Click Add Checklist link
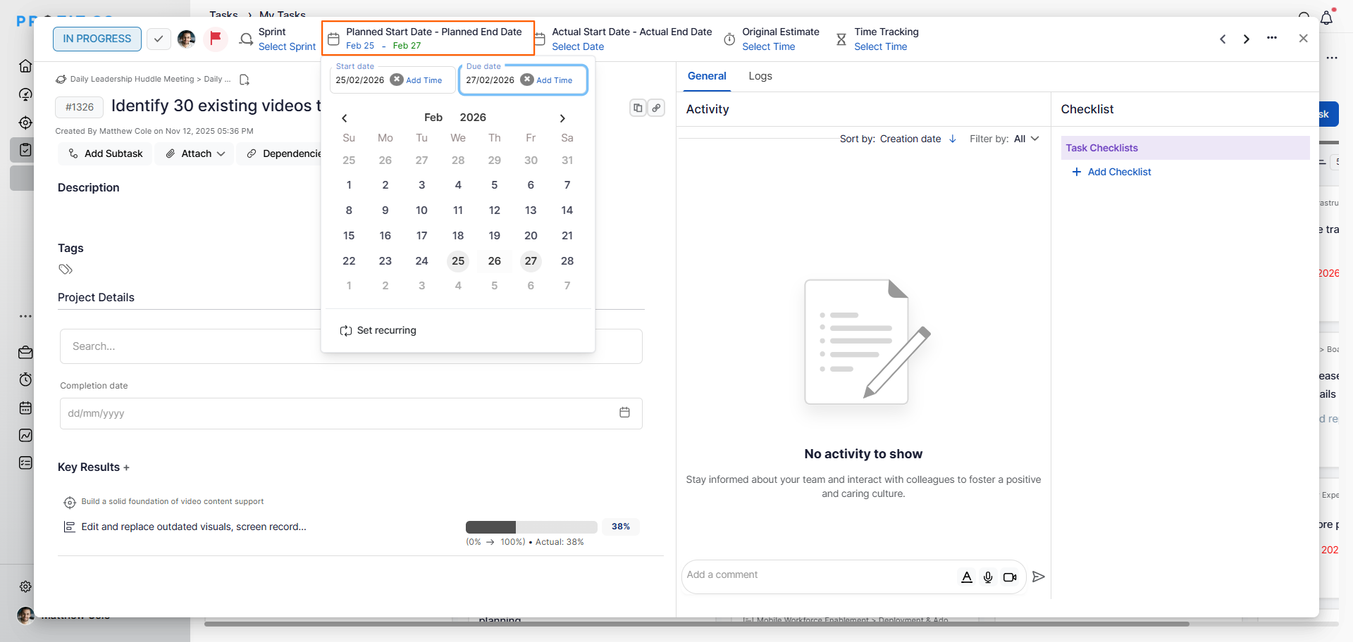This screenshot has height=642, width=1353. 1111,172
